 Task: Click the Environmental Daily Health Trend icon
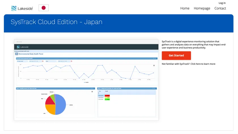(x=17, y=54)
